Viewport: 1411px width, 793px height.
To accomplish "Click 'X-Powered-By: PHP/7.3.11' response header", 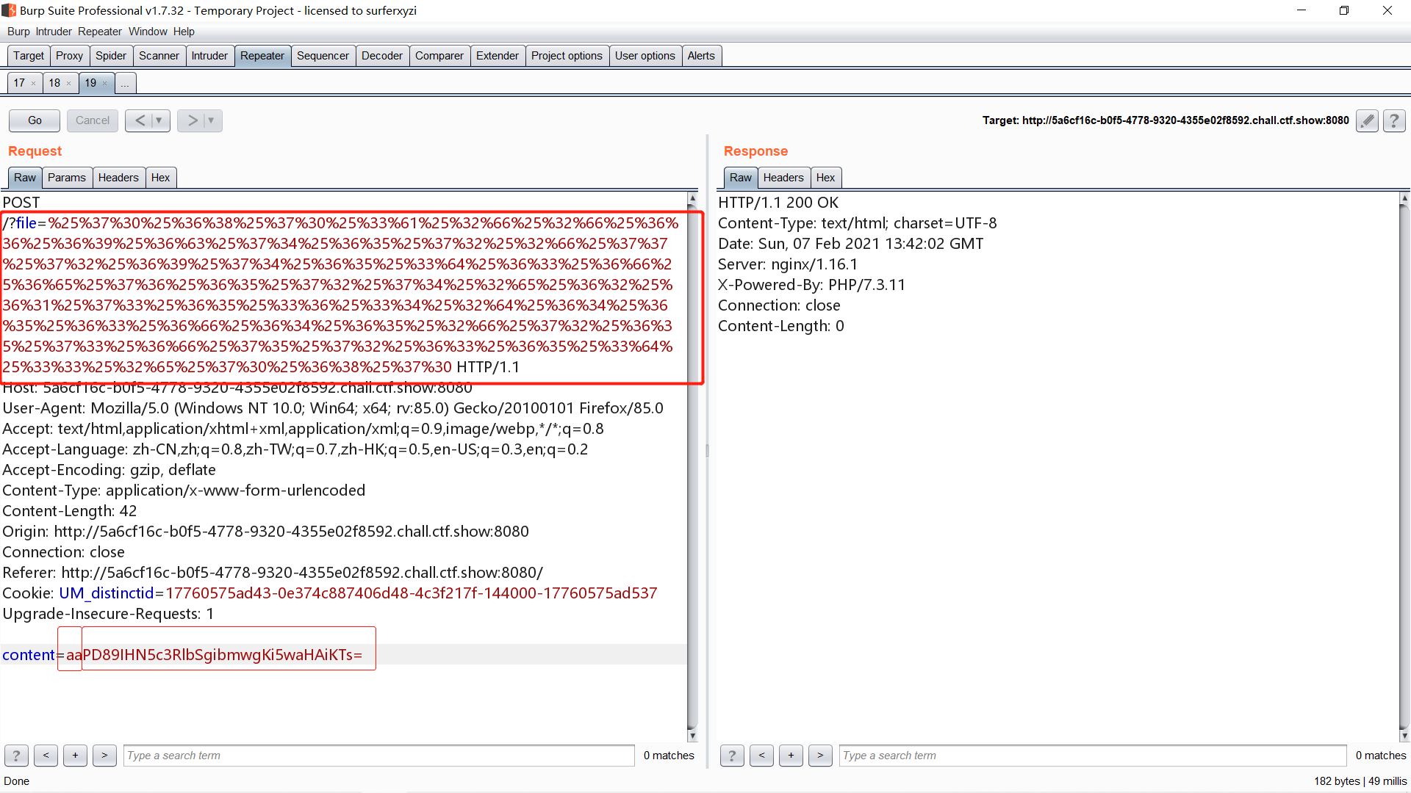I will click(812, 285).
